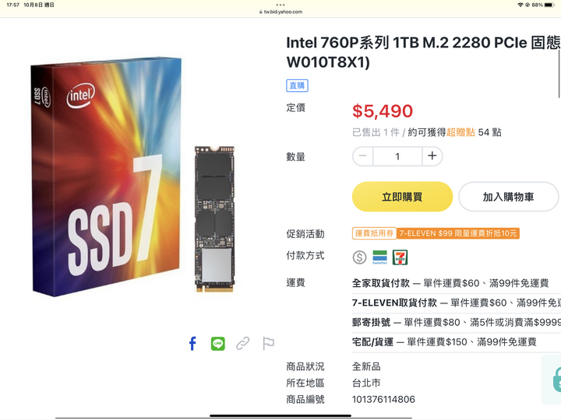The image size is (561, 420).
Task: Focus the quantity input field
Action: [397, 156]
